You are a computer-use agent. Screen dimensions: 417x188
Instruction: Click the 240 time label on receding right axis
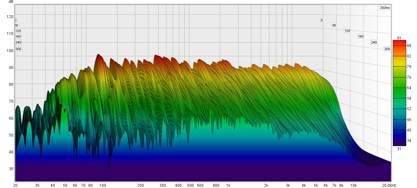(x=374, y=42)
